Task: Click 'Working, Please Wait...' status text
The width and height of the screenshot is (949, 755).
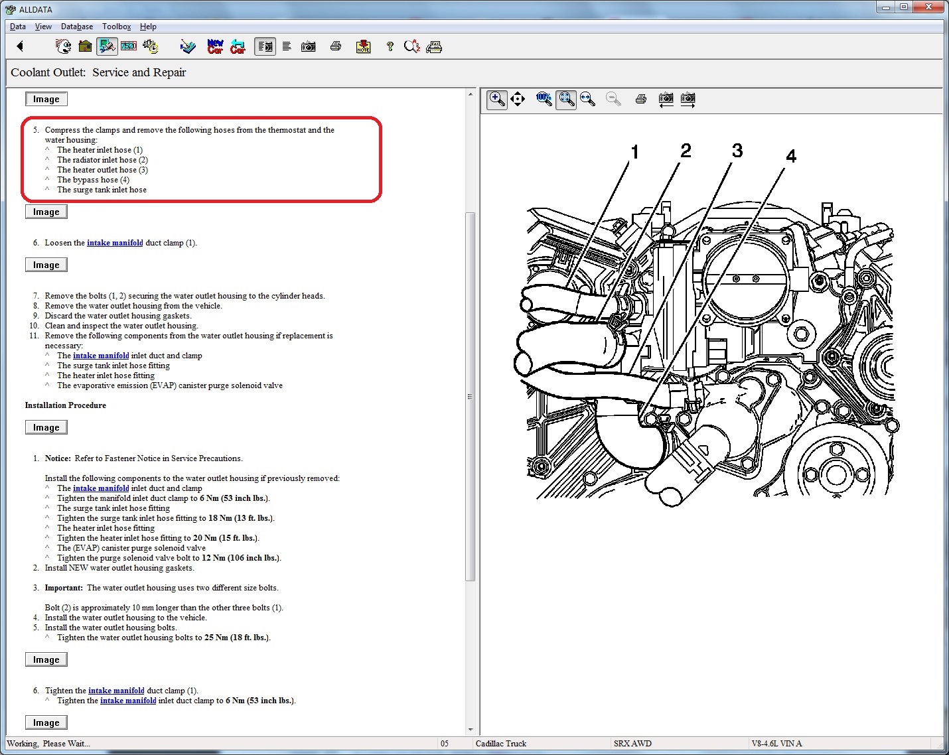Action: click(48, 744)
